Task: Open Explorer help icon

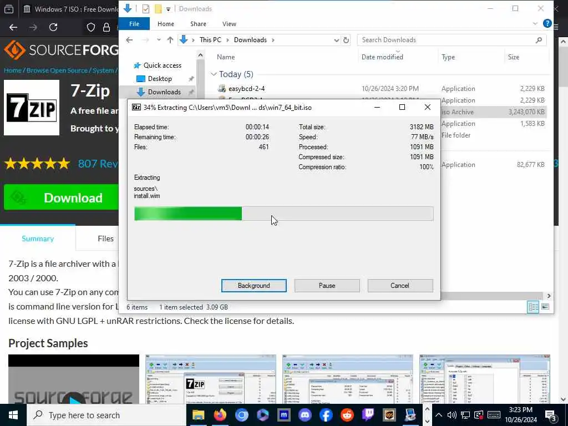Action: 547,23
